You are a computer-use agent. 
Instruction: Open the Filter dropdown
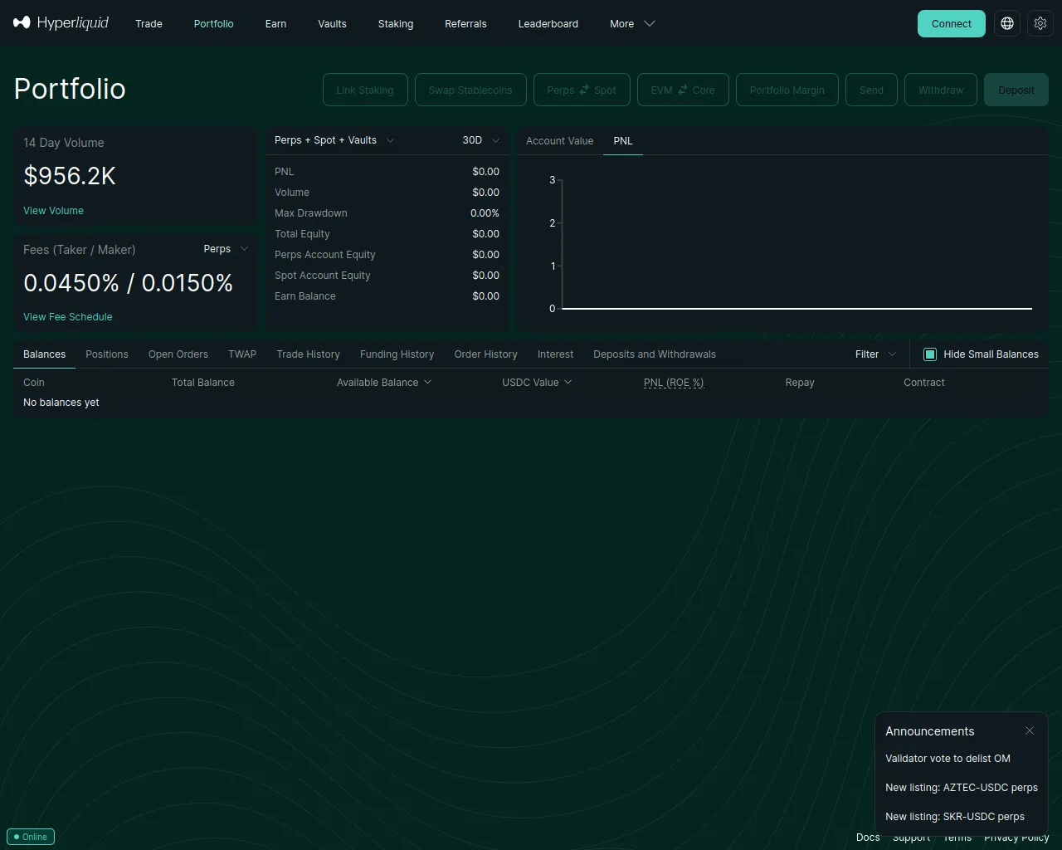tap(875, 354)
